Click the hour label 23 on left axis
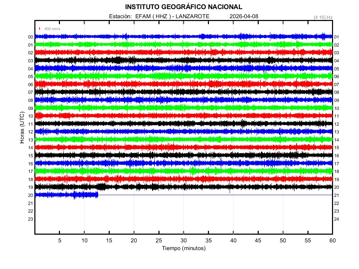The height and width of the screenshot is (269, 359). click(31, 219)
